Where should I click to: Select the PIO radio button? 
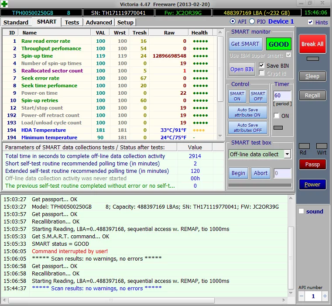252,21
